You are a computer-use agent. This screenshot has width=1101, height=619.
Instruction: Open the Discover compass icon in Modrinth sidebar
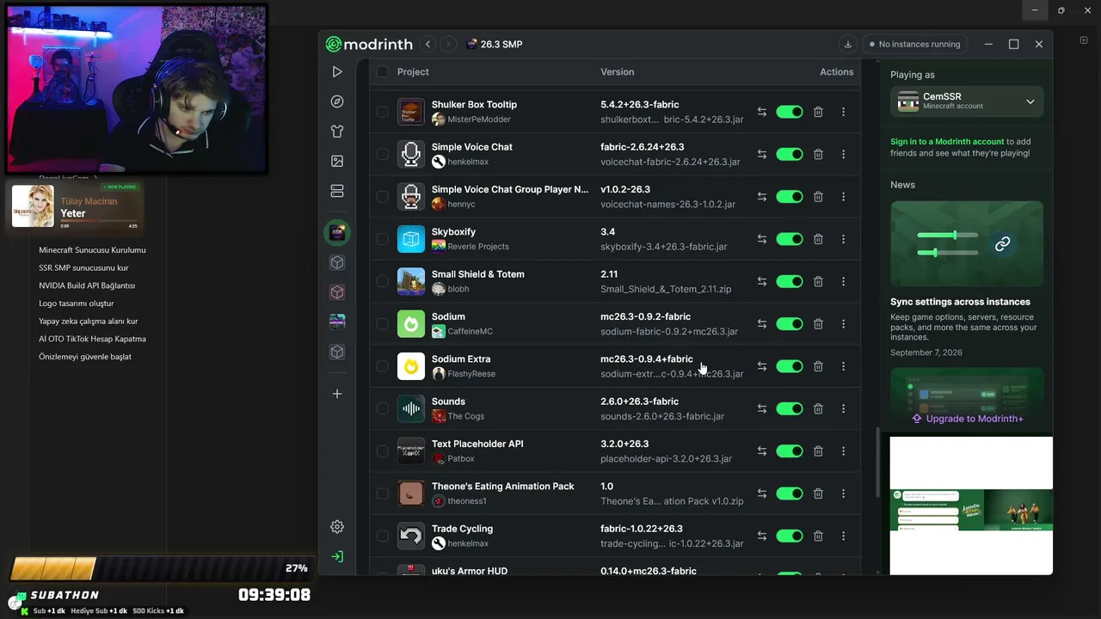click(x=337, y=101)
